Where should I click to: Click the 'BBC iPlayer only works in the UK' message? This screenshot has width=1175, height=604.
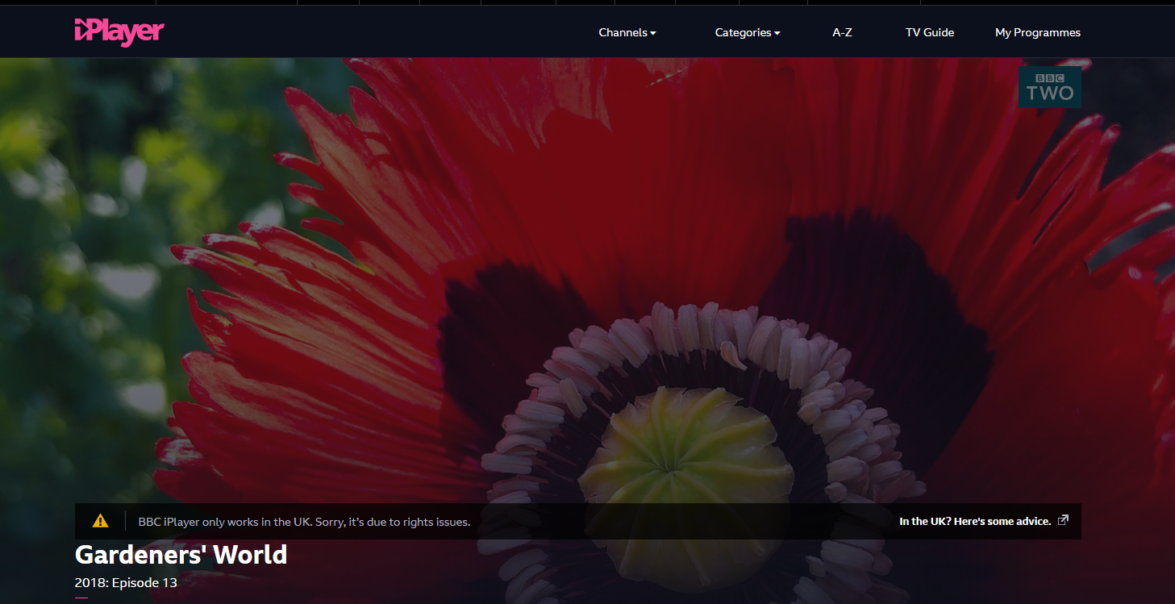tap(304, 522)
